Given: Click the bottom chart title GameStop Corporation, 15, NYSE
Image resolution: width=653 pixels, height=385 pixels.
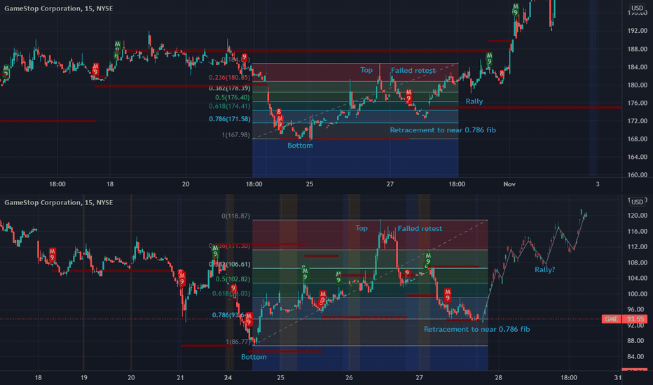Looking at the screenshot, I should [58, 202].
